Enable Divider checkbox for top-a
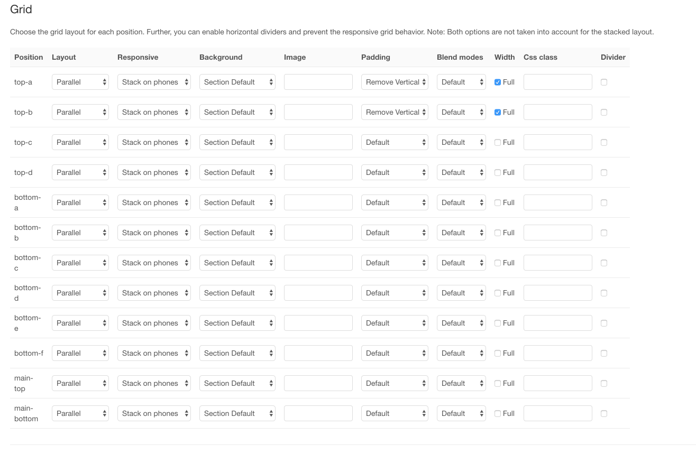Screen dimensions: 696x454 click(604, 82)
